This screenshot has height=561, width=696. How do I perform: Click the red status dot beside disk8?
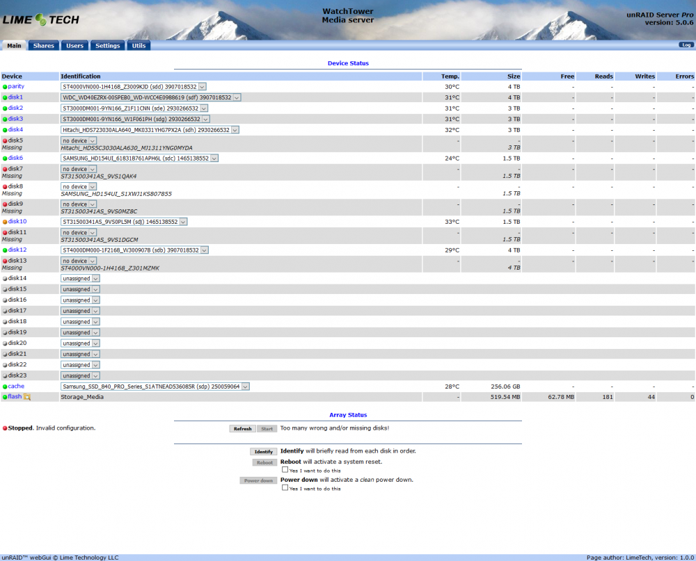point(5,187)
